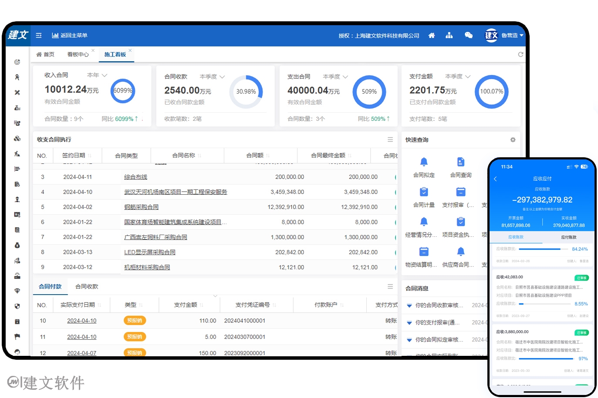This screenshot has width=598, height=398.
Task: Click the 509% progress ring
Action: click(369, 92)
